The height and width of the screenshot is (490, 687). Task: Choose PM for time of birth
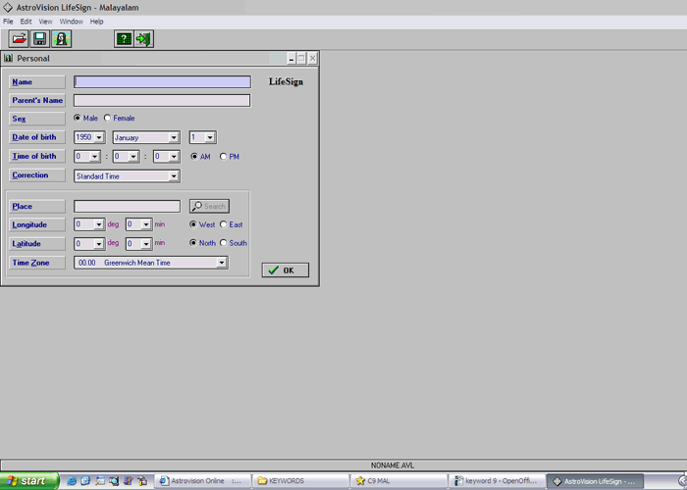pos(224,156)
